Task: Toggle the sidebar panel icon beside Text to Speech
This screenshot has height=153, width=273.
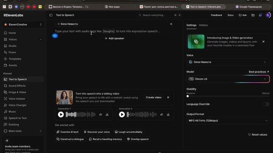Action: click(x=51, y=15)
